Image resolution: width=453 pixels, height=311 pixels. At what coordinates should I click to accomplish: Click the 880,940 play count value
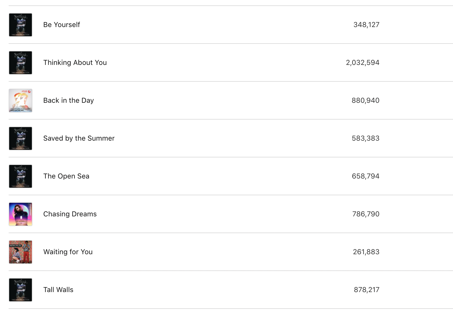(365, 101)
